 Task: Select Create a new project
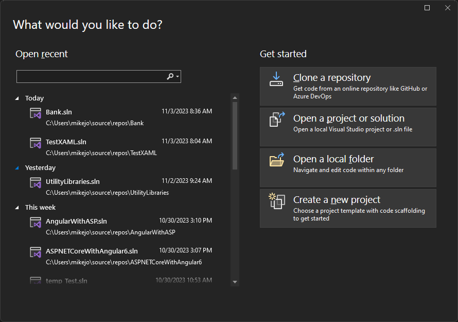point(337,200)
